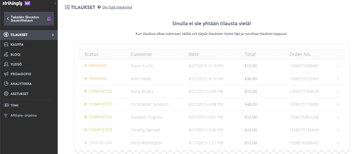Click the Tiimi team icon
The image size is (352, 154).
6,105
